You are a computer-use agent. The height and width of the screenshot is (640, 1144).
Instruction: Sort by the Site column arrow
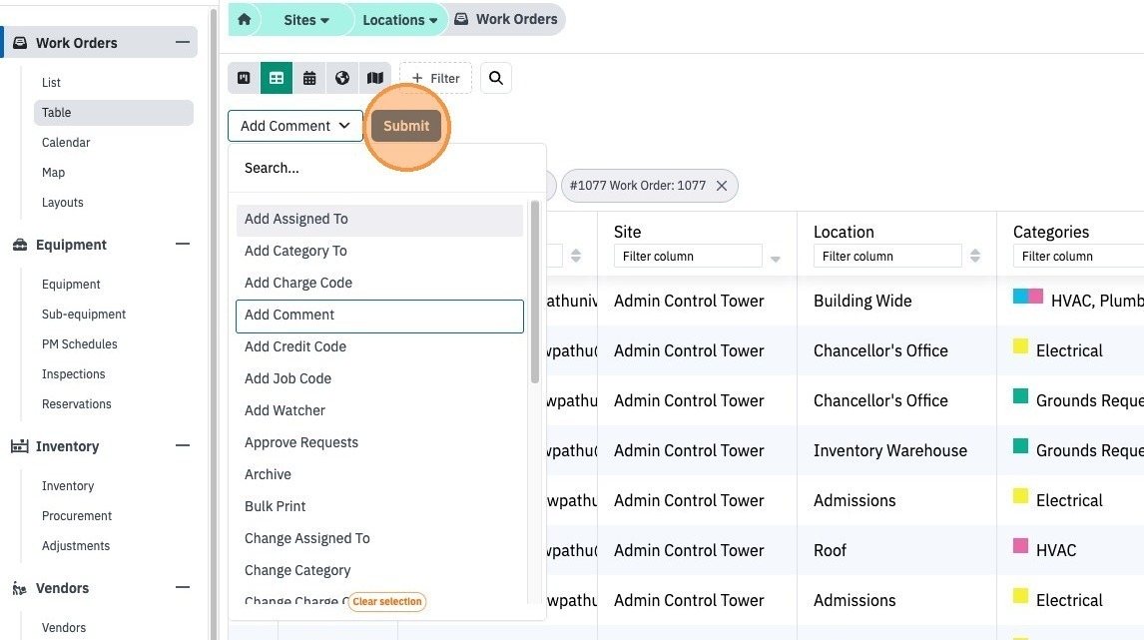[x=776, y=259]
